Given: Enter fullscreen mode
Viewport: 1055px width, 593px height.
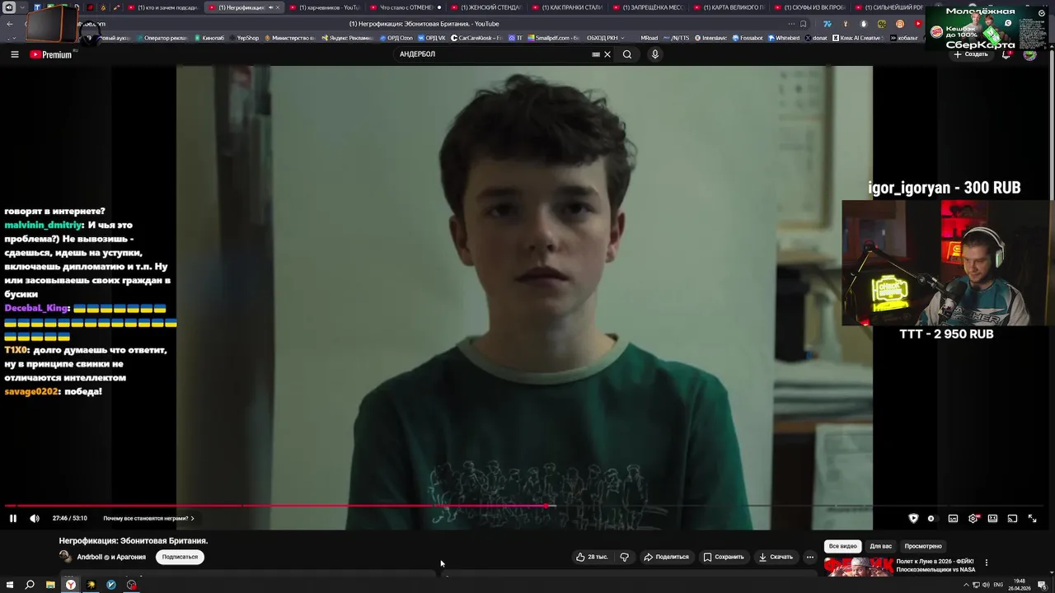Looking at the screenshot, I should pyautogui.click(x=1032, y=519).
